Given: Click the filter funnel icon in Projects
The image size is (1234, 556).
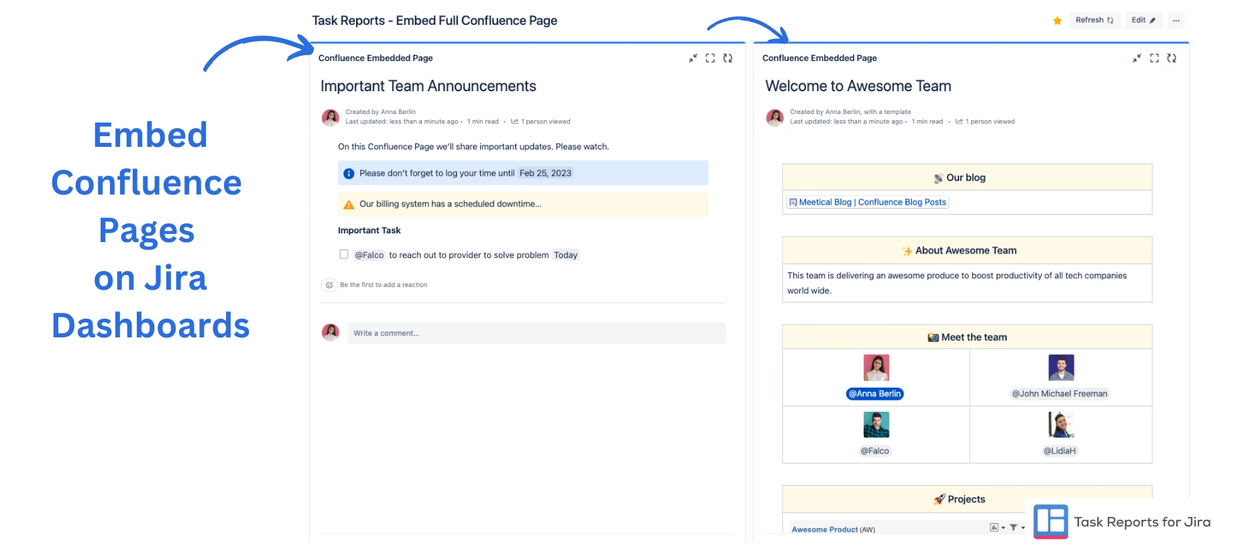Looking at the screenshot, I should pyautogui.click(x=1013, y=528).
